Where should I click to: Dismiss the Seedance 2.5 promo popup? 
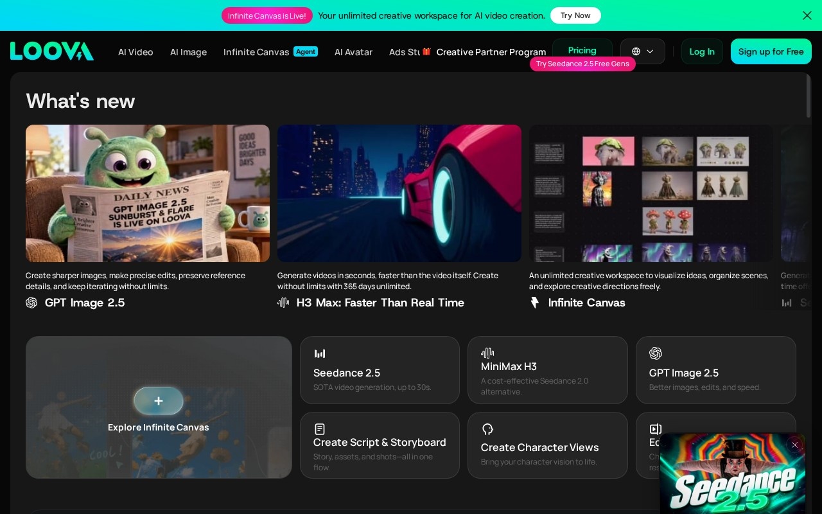[794, 445]
